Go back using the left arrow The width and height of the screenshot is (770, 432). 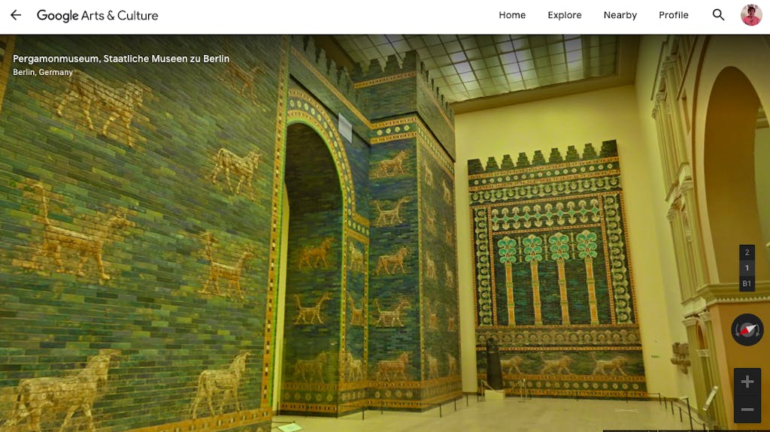pos(16,15)
